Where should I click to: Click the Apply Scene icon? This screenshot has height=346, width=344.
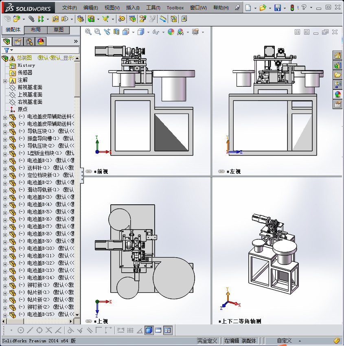[180, 32]
